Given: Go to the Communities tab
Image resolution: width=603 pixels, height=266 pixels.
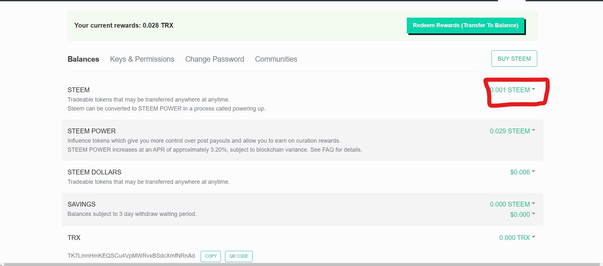Looking at the screenshot, I should pos(276,59).
